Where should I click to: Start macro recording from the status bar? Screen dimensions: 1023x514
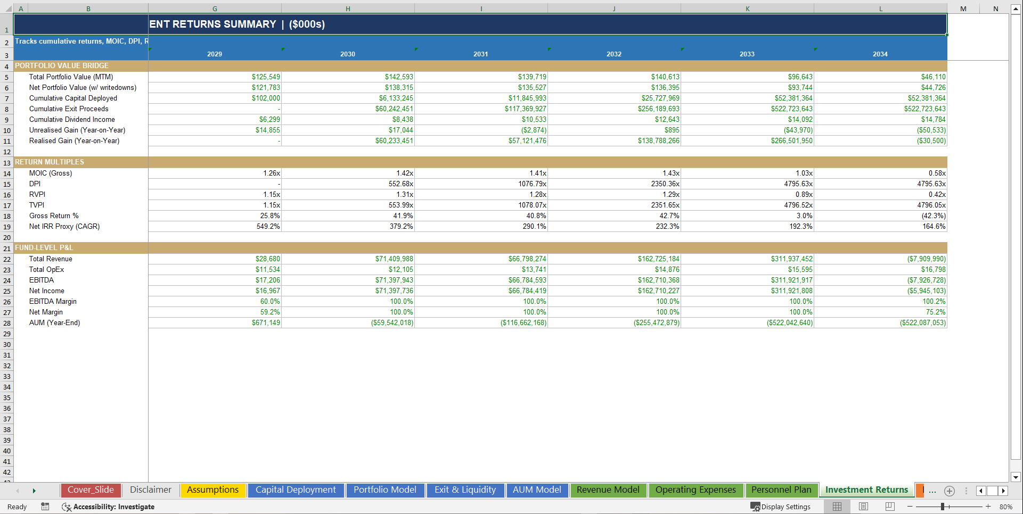(45, 507)
